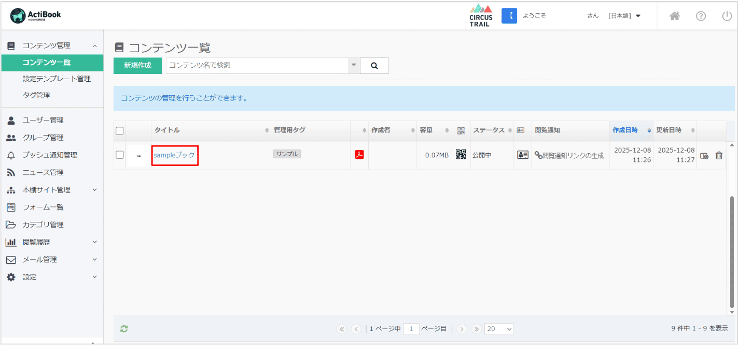Open 設定テンプレート管理 in sidebar
Screen dimensions: 738x345
[x=57, y=79]
